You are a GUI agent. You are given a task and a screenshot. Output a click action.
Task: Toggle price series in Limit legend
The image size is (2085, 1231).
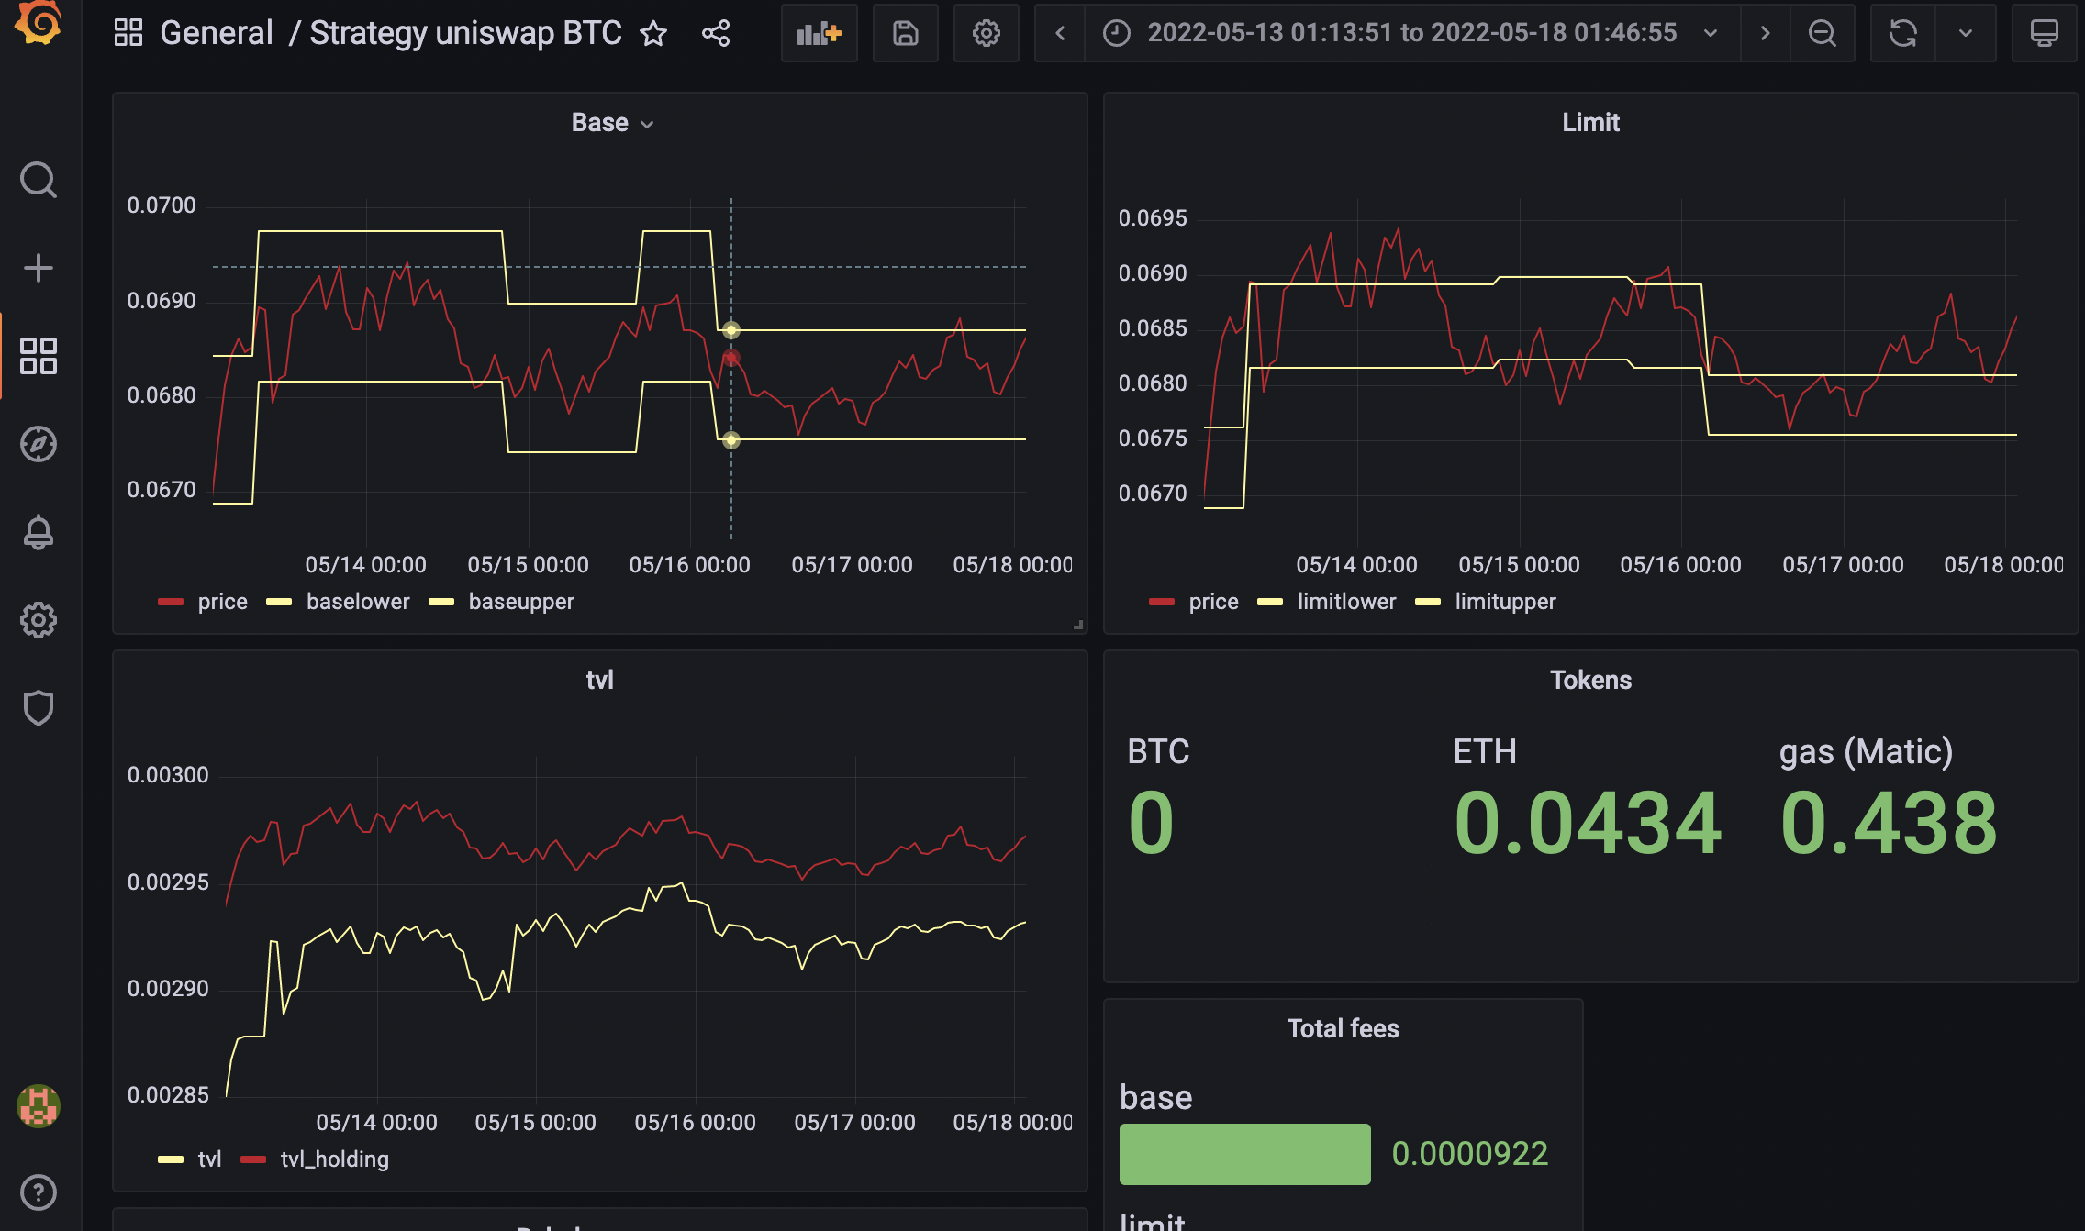pos(1213,602)
